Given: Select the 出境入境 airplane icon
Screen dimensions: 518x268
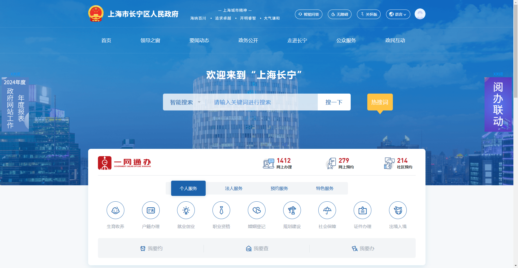Looking at the screenshot, I should coord(398,210).
